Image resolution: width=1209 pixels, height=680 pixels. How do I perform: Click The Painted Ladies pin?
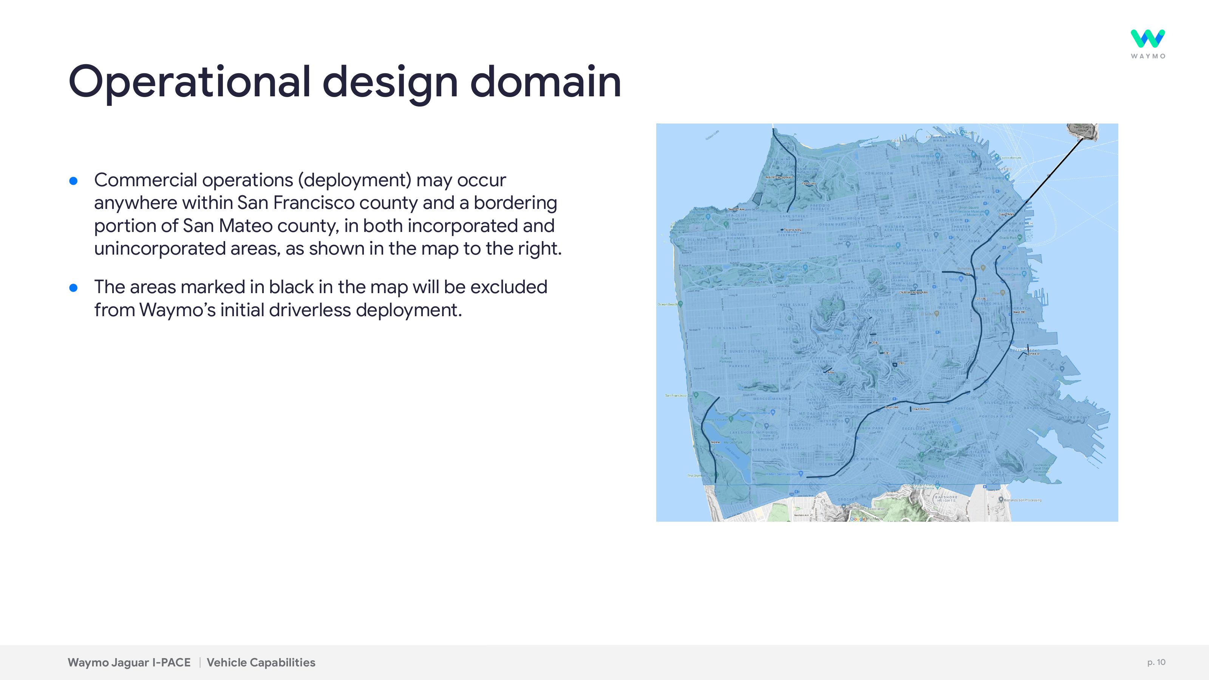click(x=898, y=246)
